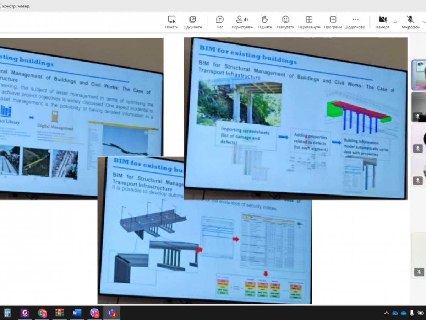Open the Чат panel
The height and width of the screenshot is (320, 426).
pos(220,22)
